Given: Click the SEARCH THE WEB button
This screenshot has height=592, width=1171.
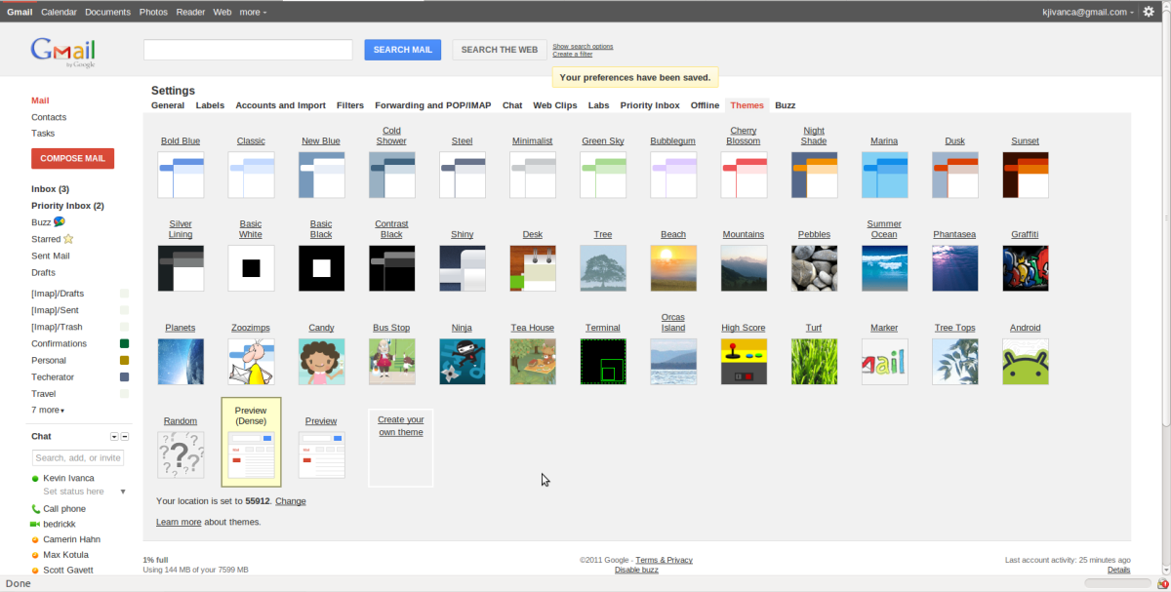Looking at the screenshot, I should [x=500, y=50].
